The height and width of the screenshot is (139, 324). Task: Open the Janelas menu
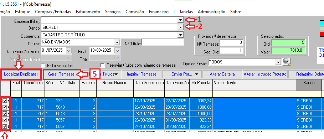[186, 12]
